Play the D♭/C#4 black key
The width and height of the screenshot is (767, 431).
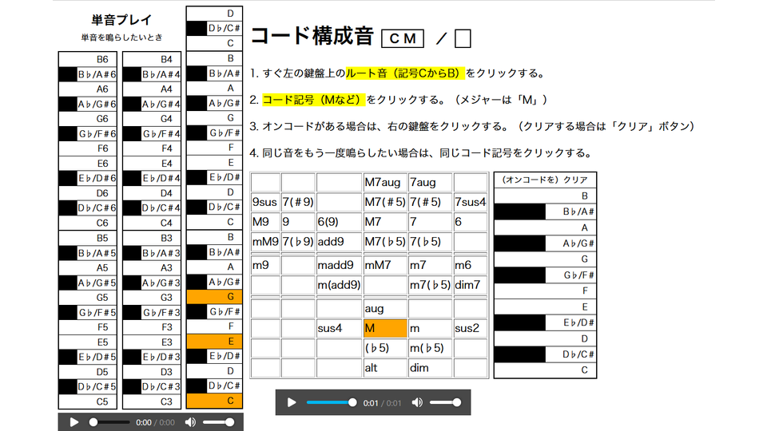152,208
